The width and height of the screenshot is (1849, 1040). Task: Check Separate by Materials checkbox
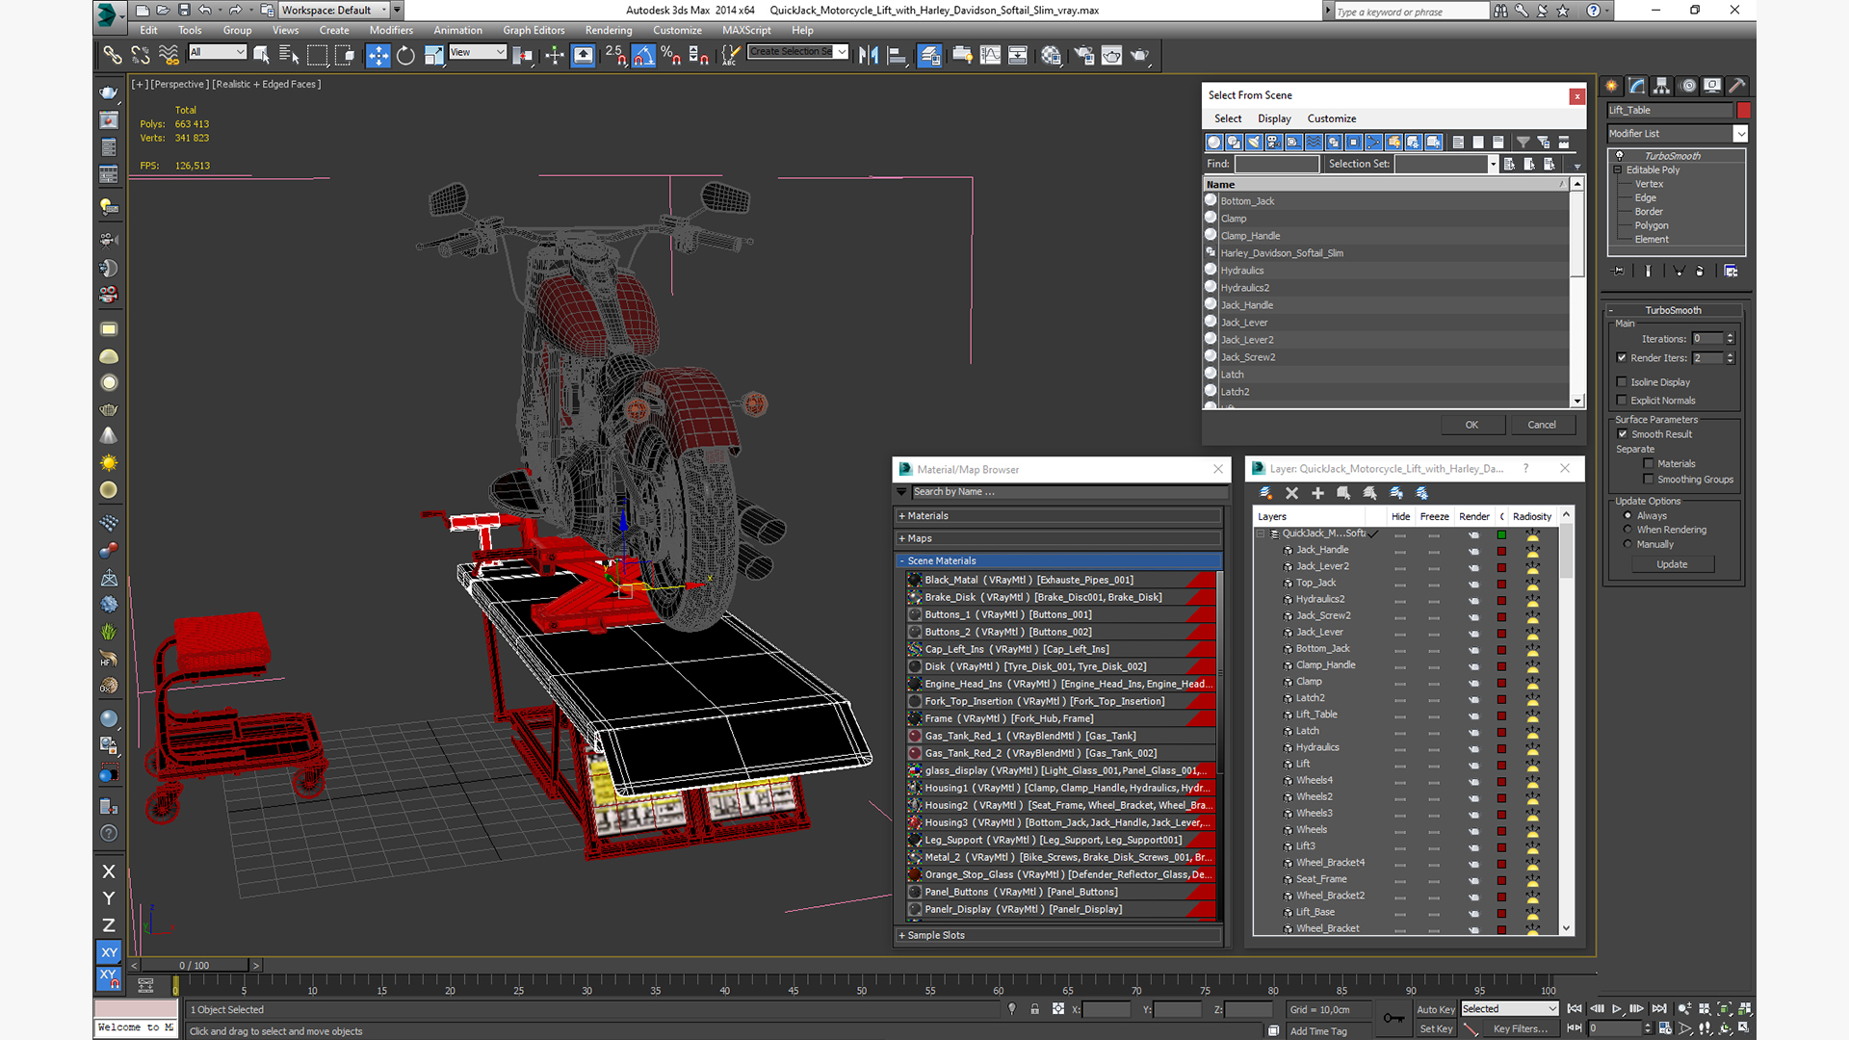[x=1649, y=464]
